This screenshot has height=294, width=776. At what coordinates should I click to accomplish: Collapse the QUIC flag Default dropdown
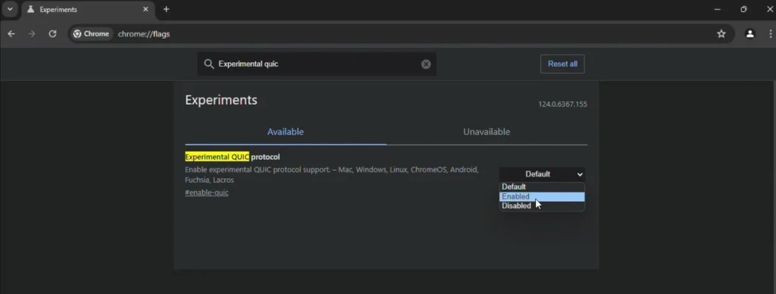click(x=542, y=174)
